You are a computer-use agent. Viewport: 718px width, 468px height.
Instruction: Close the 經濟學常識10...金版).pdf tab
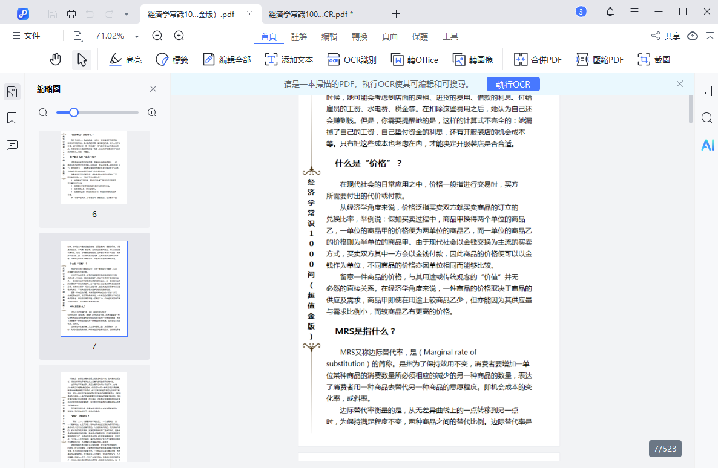249,14
